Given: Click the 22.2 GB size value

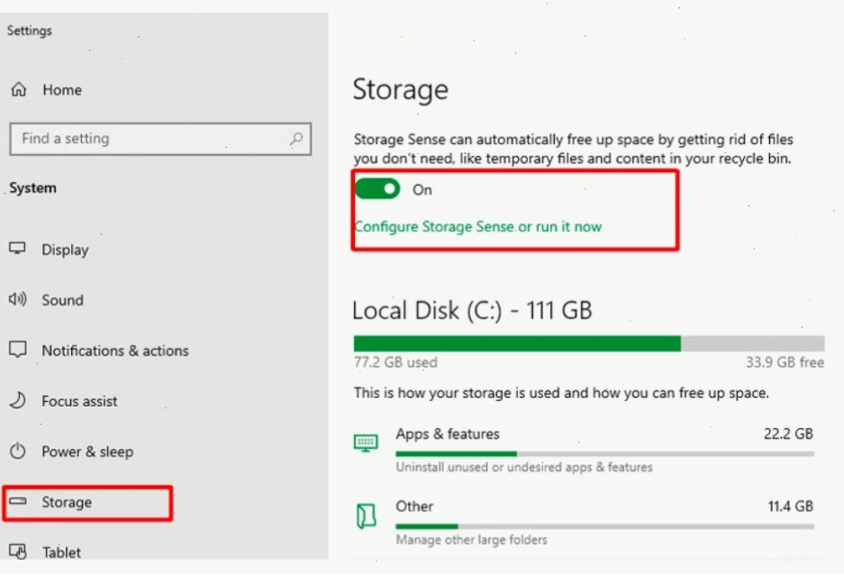Looking at the screenshot, I should [788, 434].
